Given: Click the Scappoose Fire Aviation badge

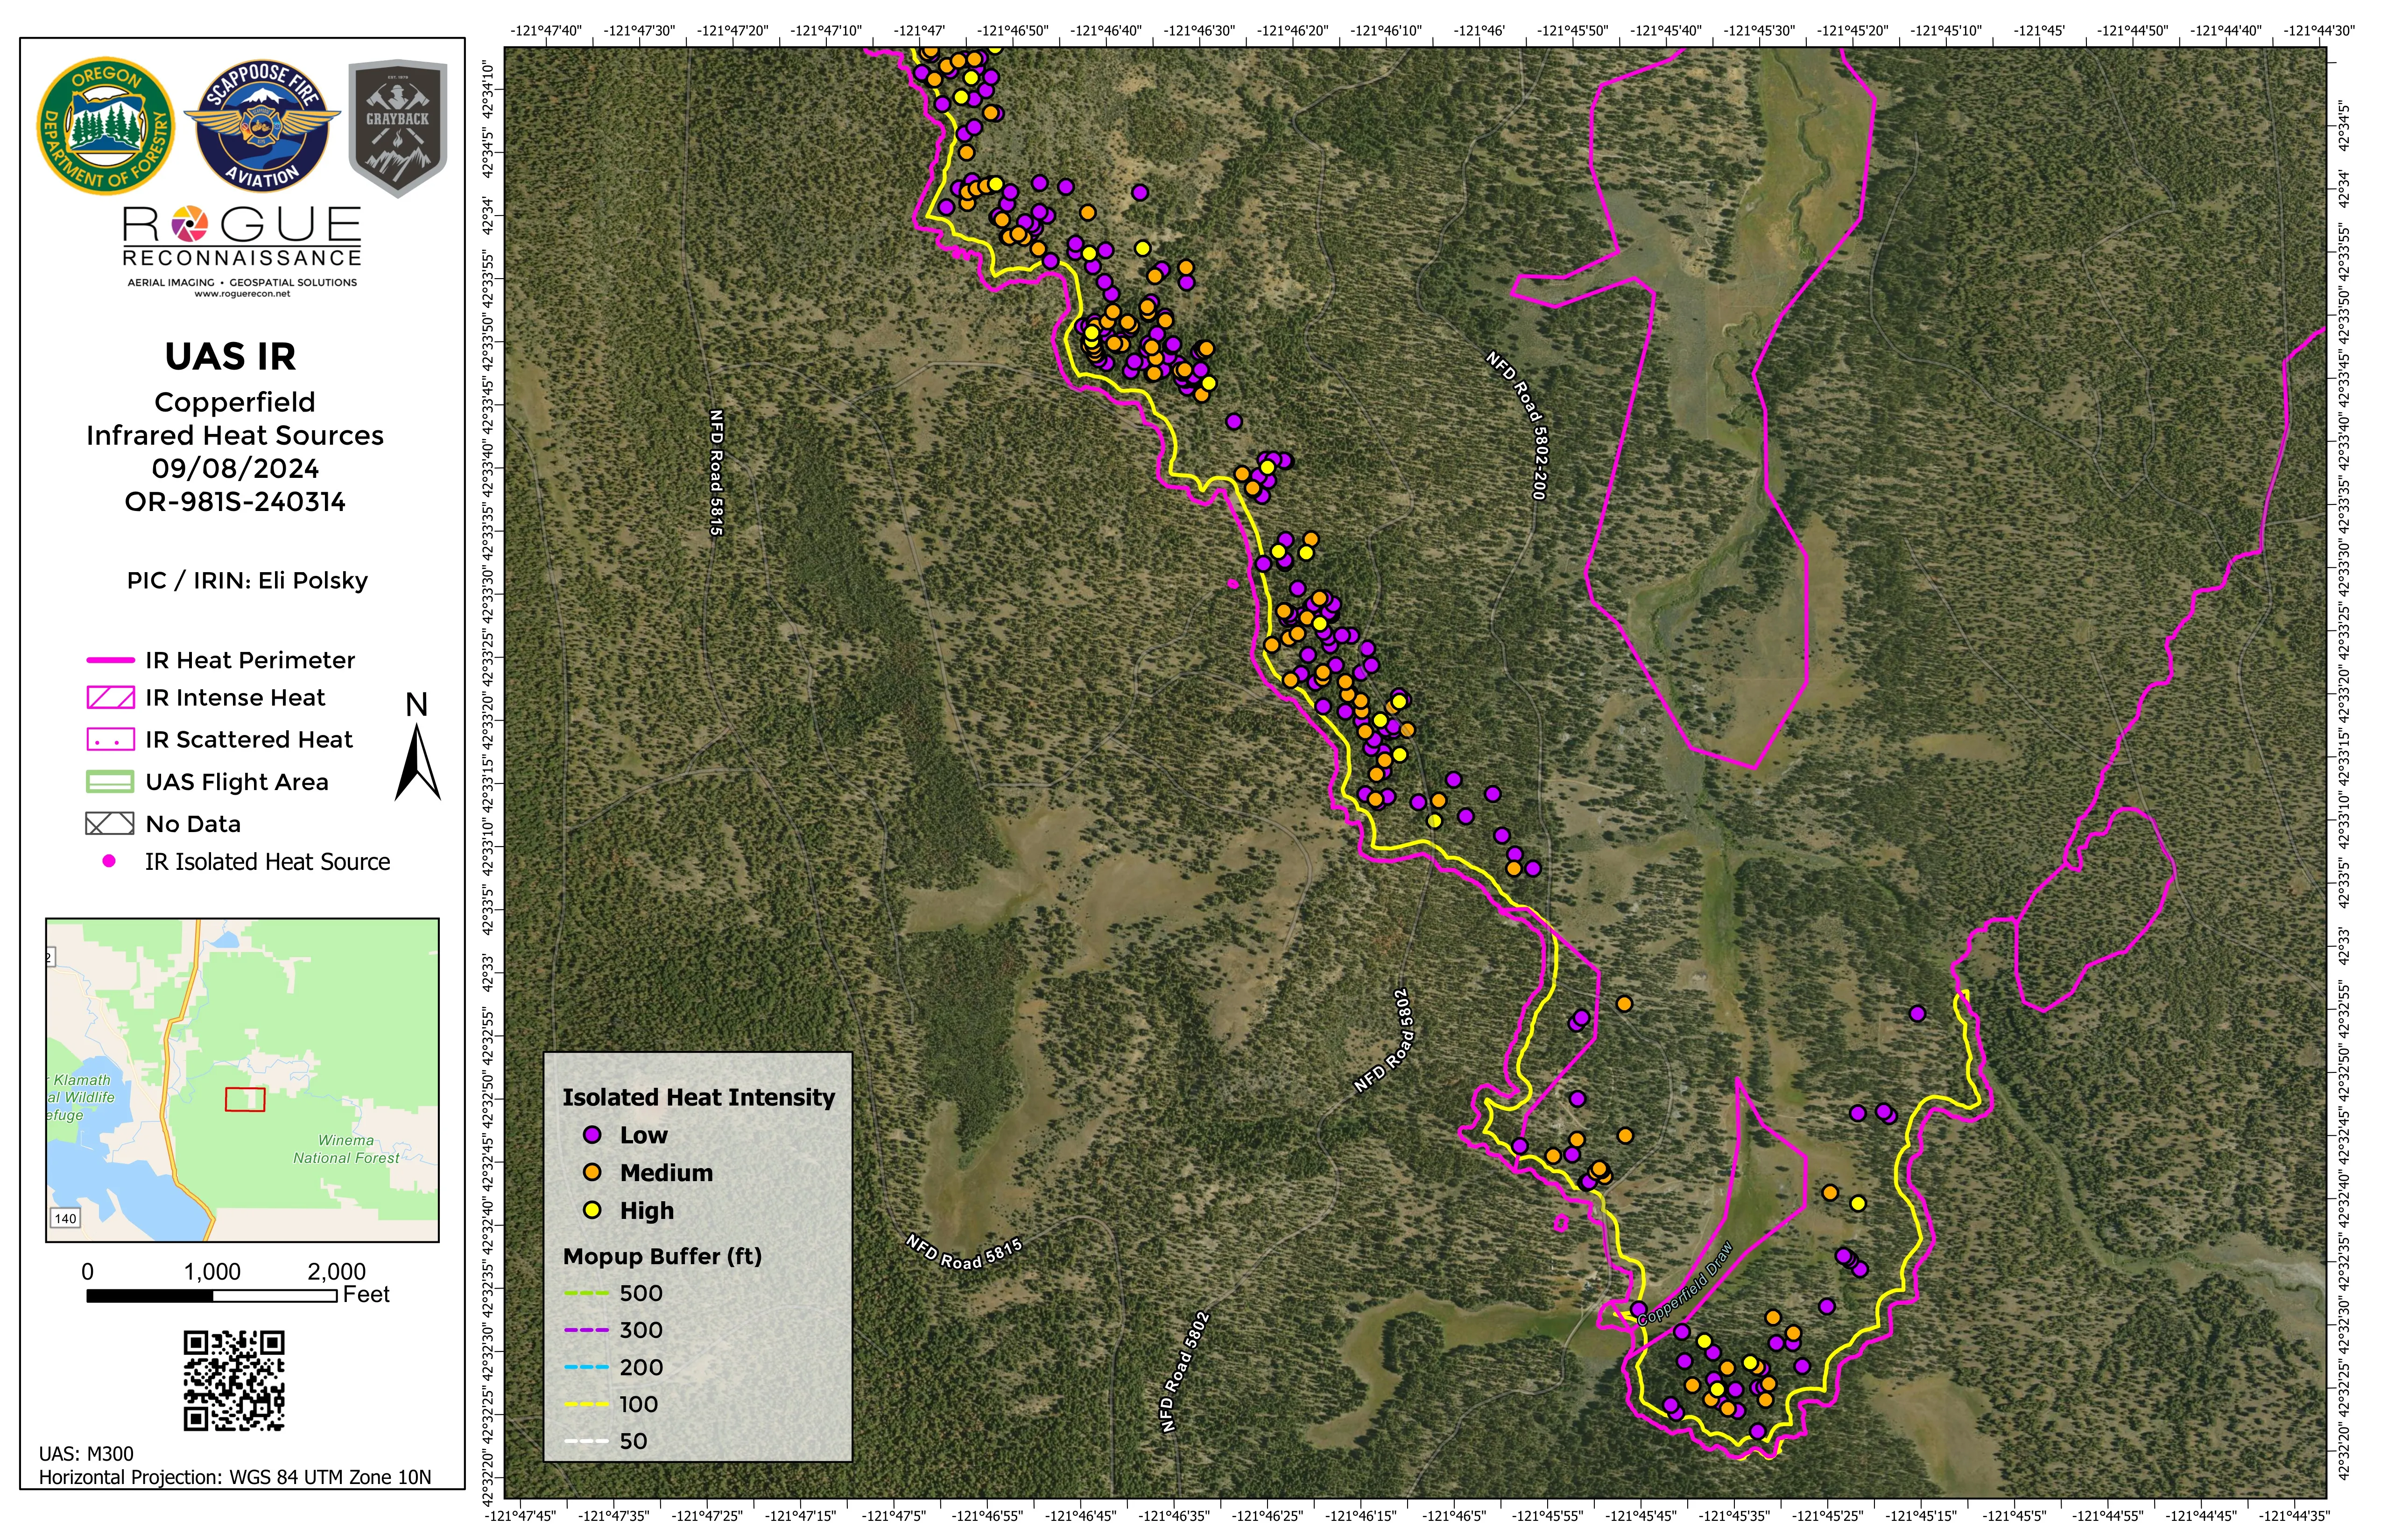Looking at the screenshot, I should pyautogui.click(x=261, y=126).
